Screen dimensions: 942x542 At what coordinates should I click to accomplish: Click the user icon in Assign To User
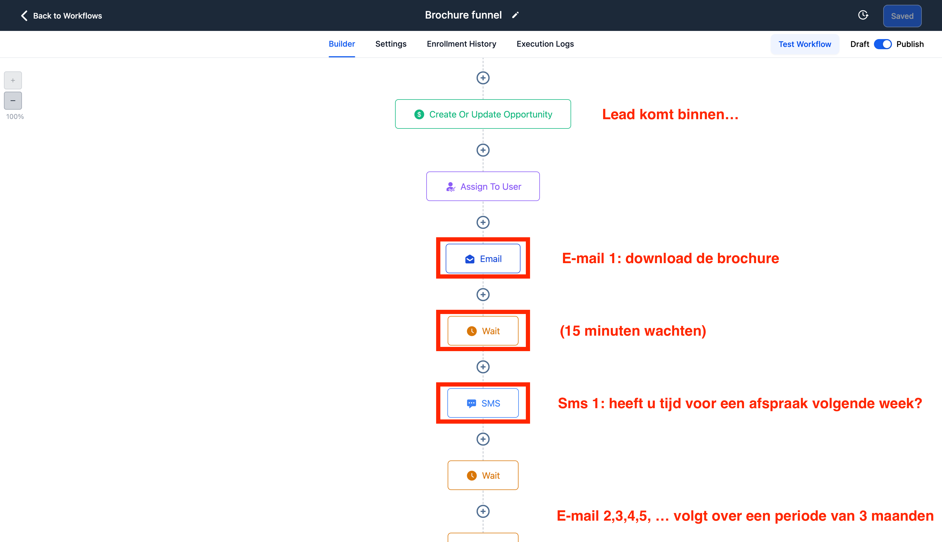click(x=450, y=187)
